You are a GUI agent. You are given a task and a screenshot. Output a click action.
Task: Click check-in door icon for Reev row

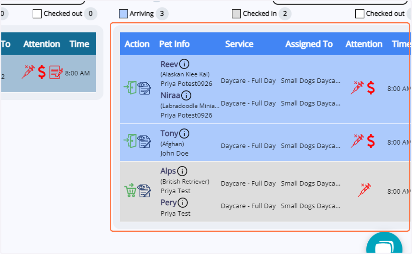click(x=130, y=87)
